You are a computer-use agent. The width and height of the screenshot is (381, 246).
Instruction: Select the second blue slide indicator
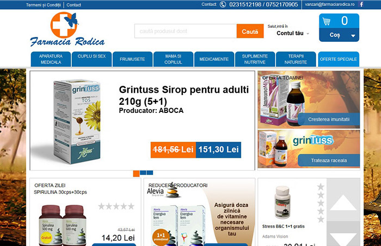click(143, 173)
